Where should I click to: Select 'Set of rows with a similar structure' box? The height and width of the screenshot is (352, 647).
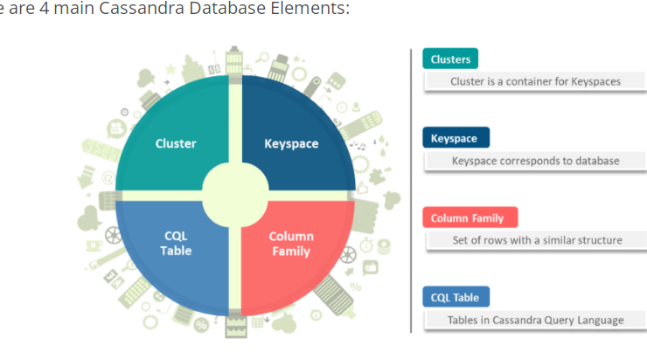537,240
